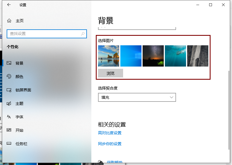Image resolution: width=232 pixels, height=165 pixels.
Task: Open the 颜色 settings icon
Action: (9, 76)
